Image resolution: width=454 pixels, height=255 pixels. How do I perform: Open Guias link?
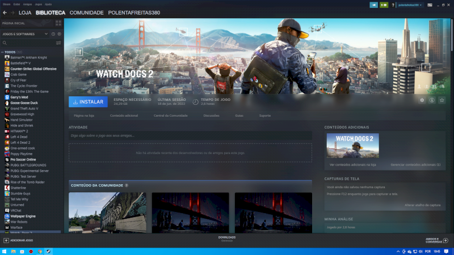[239, 116]
